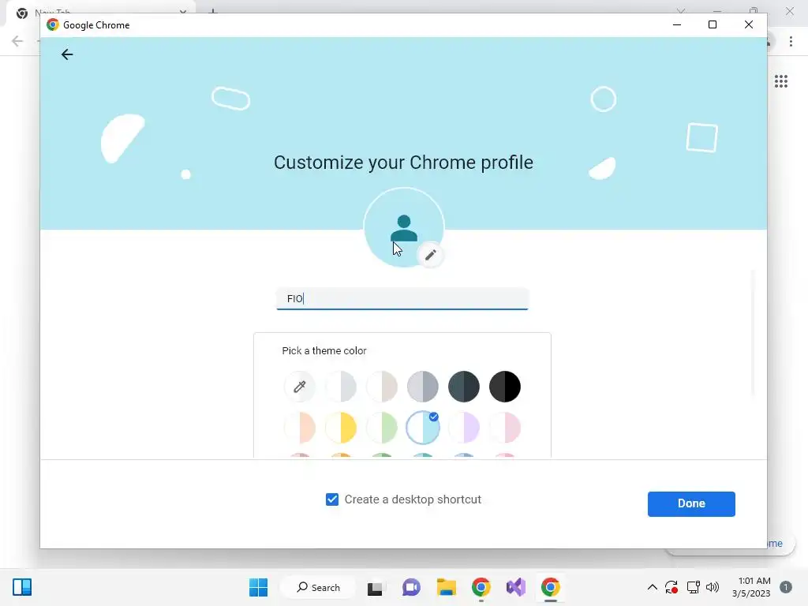The width and height of the screenshot is (808, 606).
Task: Minimize the Chrome profile dialog
Action: coord(677,24)
